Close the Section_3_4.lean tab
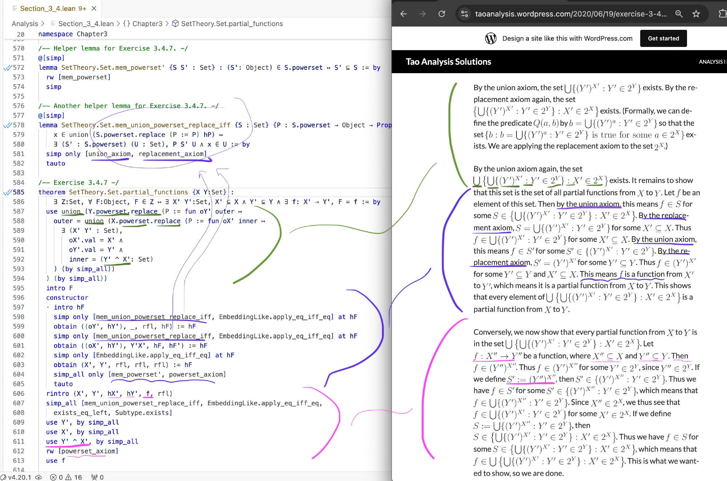This screenshot has height=481, width=727. pyautogui.click(x=94, y=8)
